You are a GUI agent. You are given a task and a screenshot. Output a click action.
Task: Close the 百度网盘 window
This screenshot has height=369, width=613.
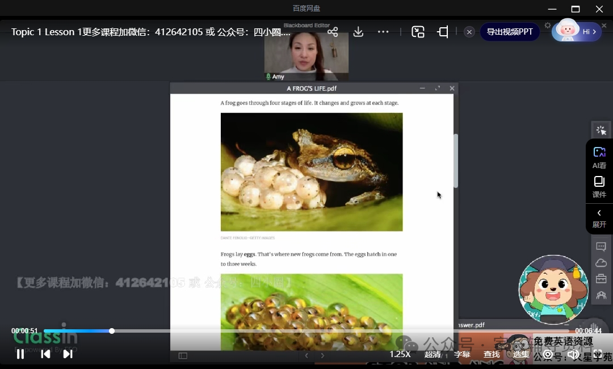click(x=599, y=9)
